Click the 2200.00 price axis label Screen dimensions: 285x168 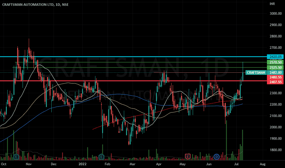pos(276,104)
